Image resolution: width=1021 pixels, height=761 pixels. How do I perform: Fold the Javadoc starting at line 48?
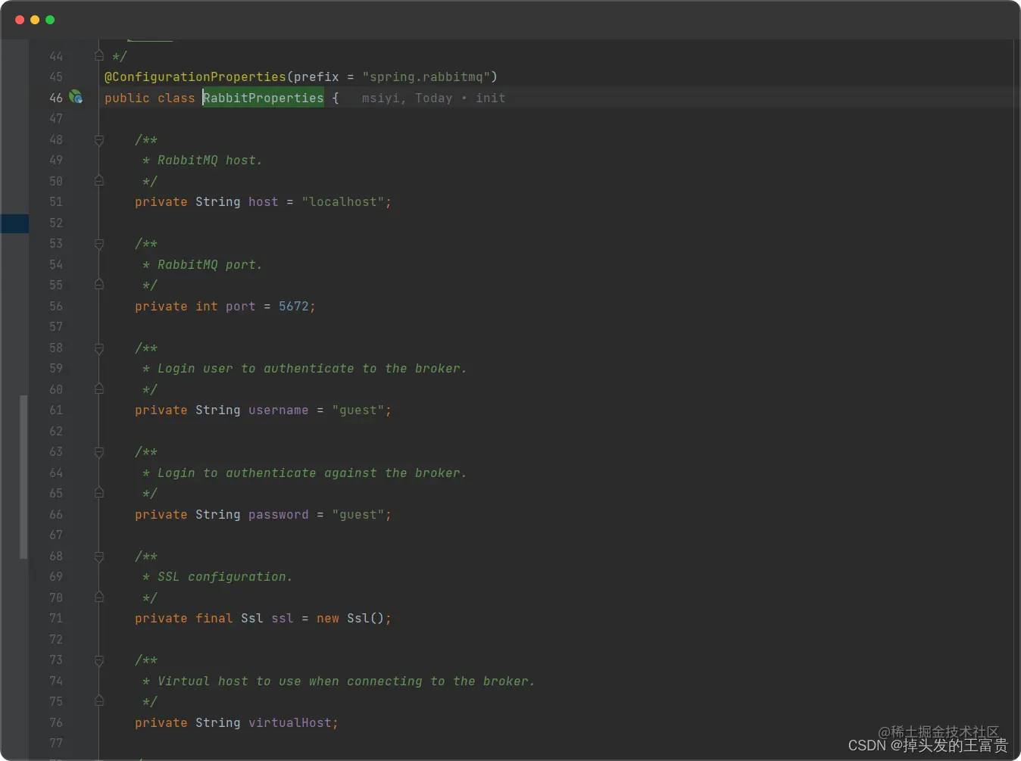99,140
